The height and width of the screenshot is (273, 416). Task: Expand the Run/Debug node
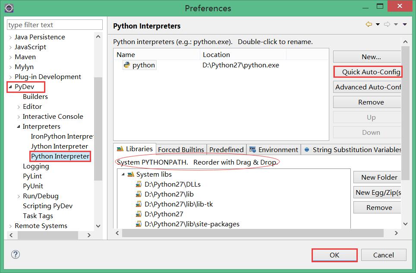point(19,197)
